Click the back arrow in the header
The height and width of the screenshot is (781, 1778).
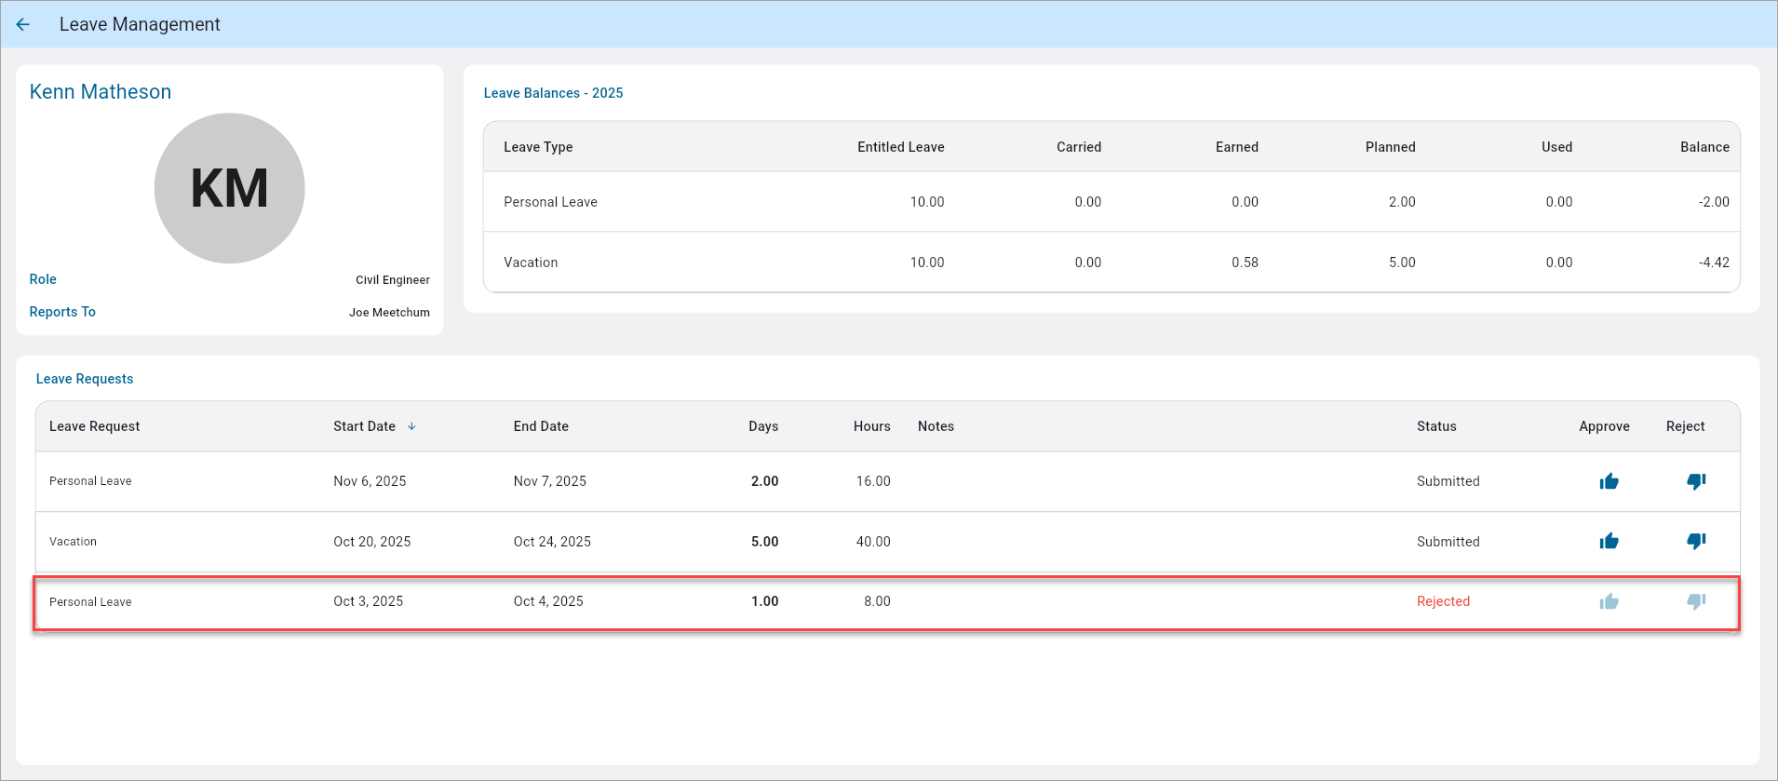click(23, 25)
